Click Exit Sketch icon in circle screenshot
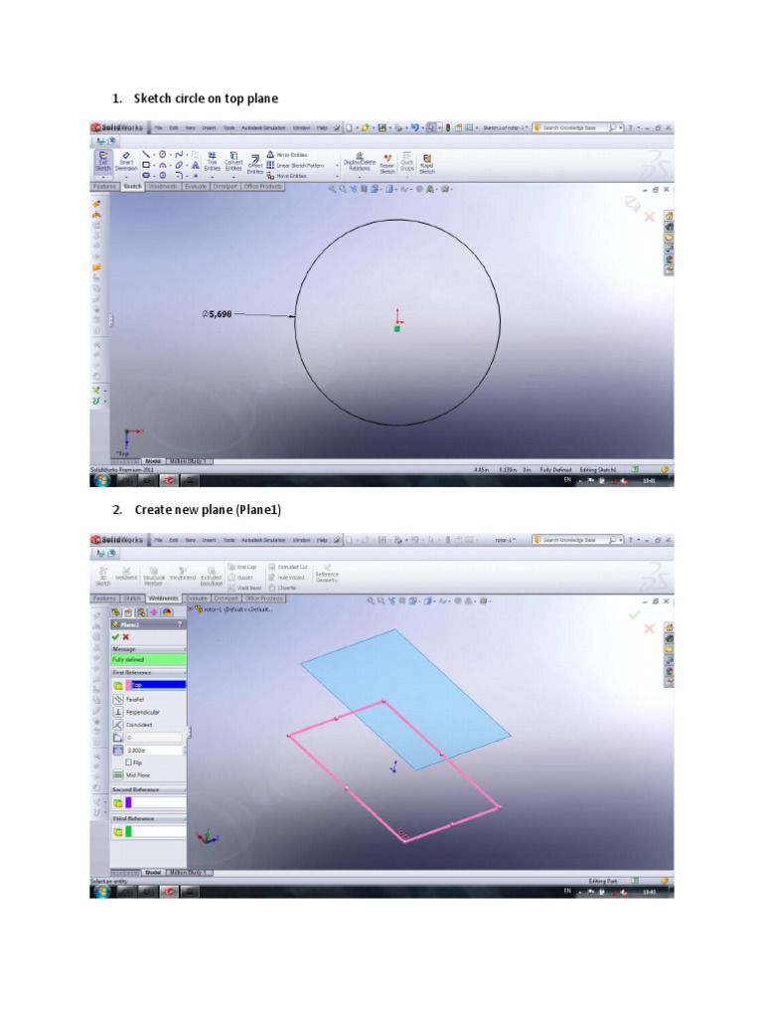 [x=103, y=162]
